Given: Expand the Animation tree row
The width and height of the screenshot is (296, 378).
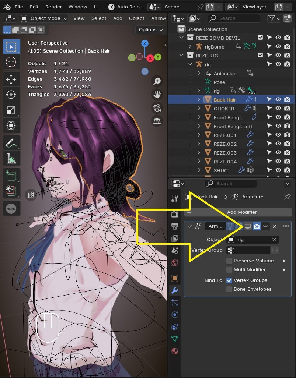Looking at the screenshot, I should (199, 73).
